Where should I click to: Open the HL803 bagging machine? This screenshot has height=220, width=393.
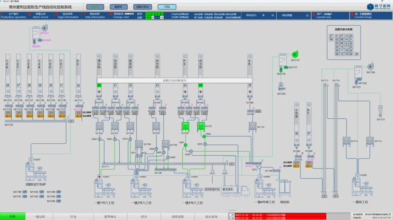(x=193, y=187)
